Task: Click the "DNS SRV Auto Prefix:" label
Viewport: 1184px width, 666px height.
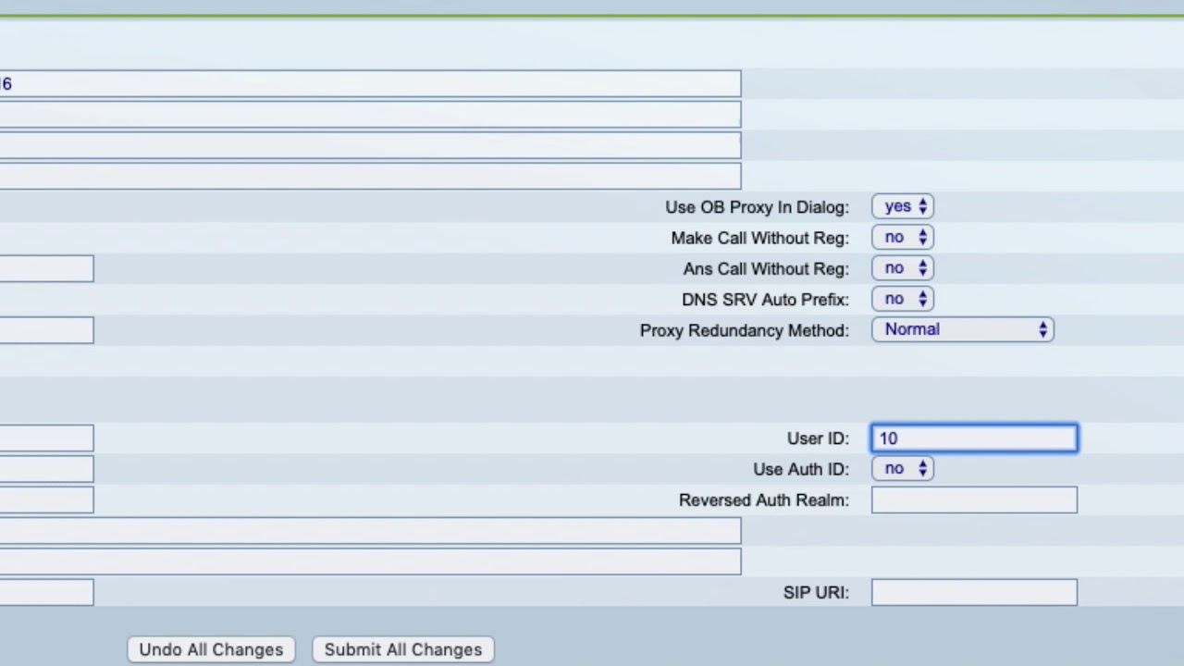Action: (765, 300)
